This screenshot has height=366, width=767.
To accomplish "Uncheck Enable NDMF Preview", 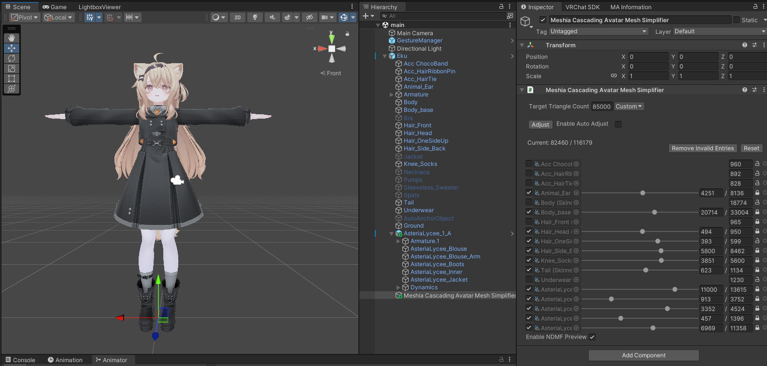I will (592, 337).
